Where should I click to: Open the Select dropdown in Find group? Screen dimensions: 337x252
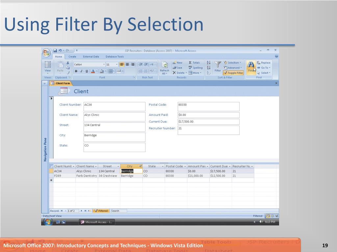[264, 73]
